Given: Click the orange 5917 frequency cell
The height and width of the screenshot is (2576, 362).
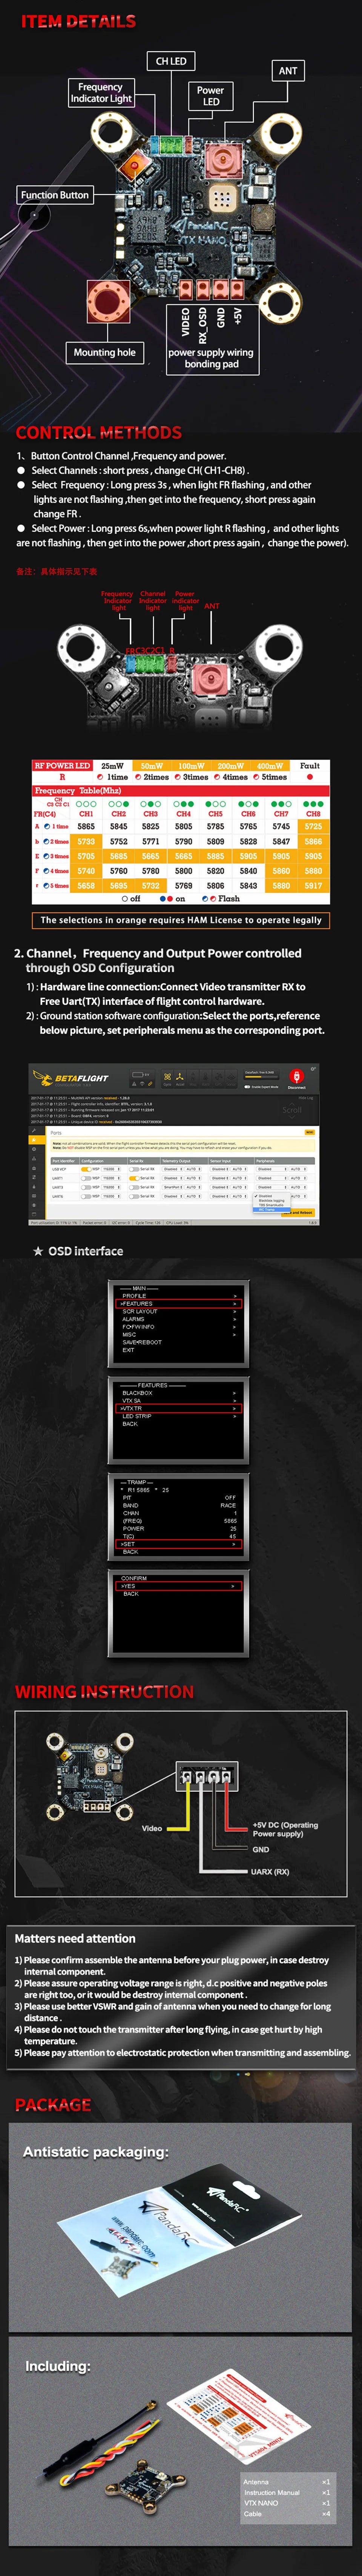Looking at the screenshot, I should [313, 885].
